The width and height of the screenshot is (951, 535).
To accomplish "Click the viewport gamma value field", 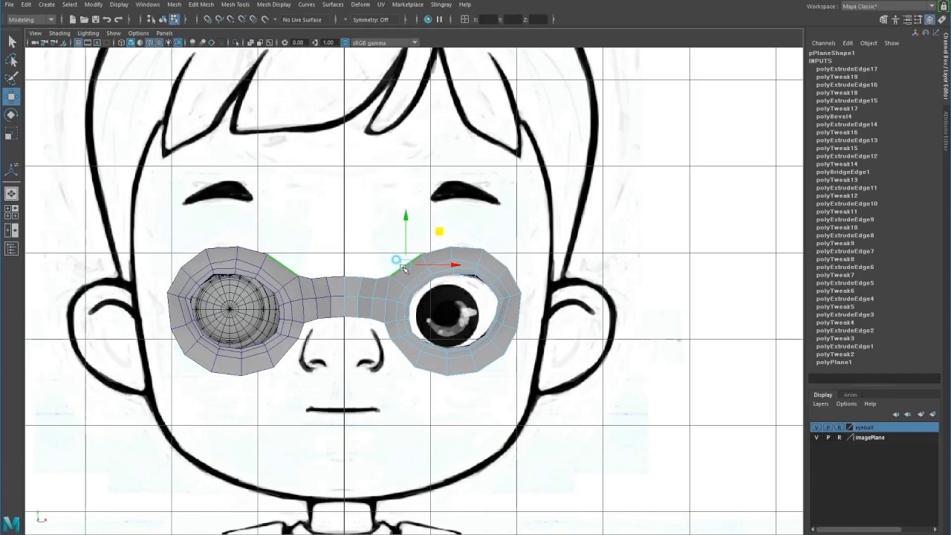I will (x=328, y=42).
